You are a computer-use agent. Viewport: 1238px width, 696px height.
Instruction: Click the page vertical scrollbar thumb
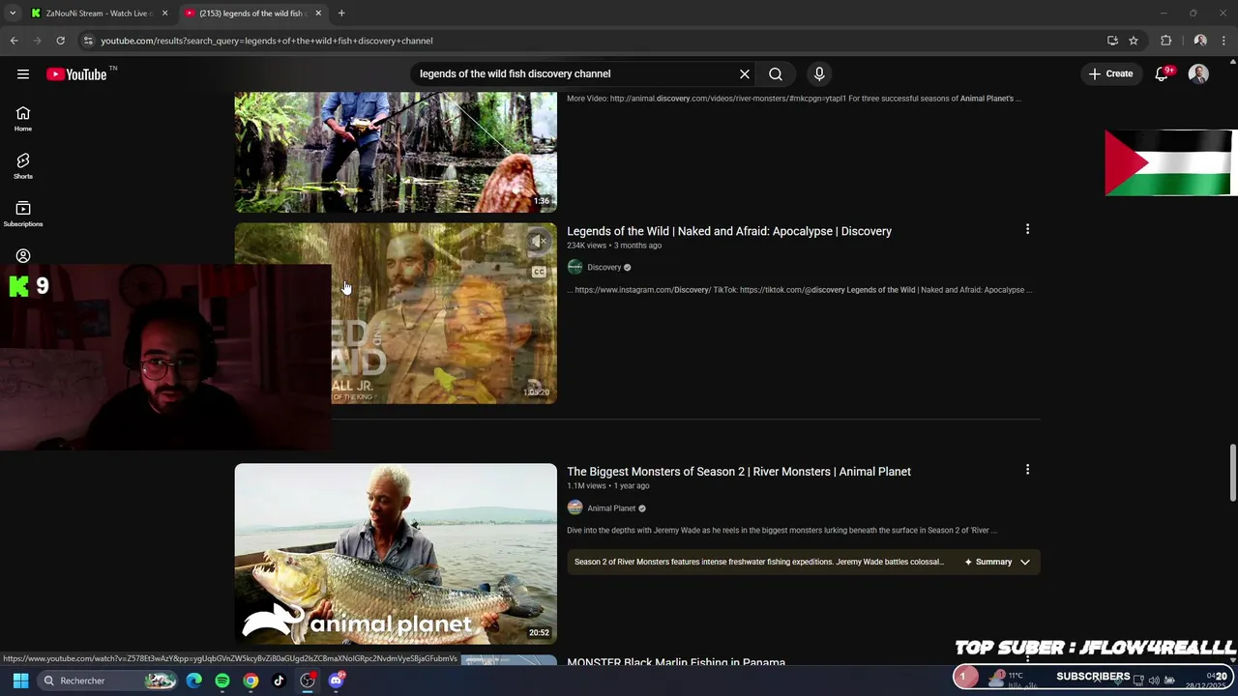pos(1232,473)
